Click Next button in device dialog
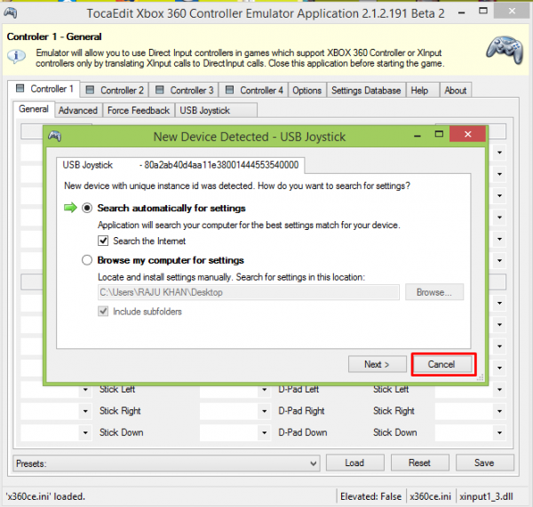533x507 pixels. coord(377,364)
